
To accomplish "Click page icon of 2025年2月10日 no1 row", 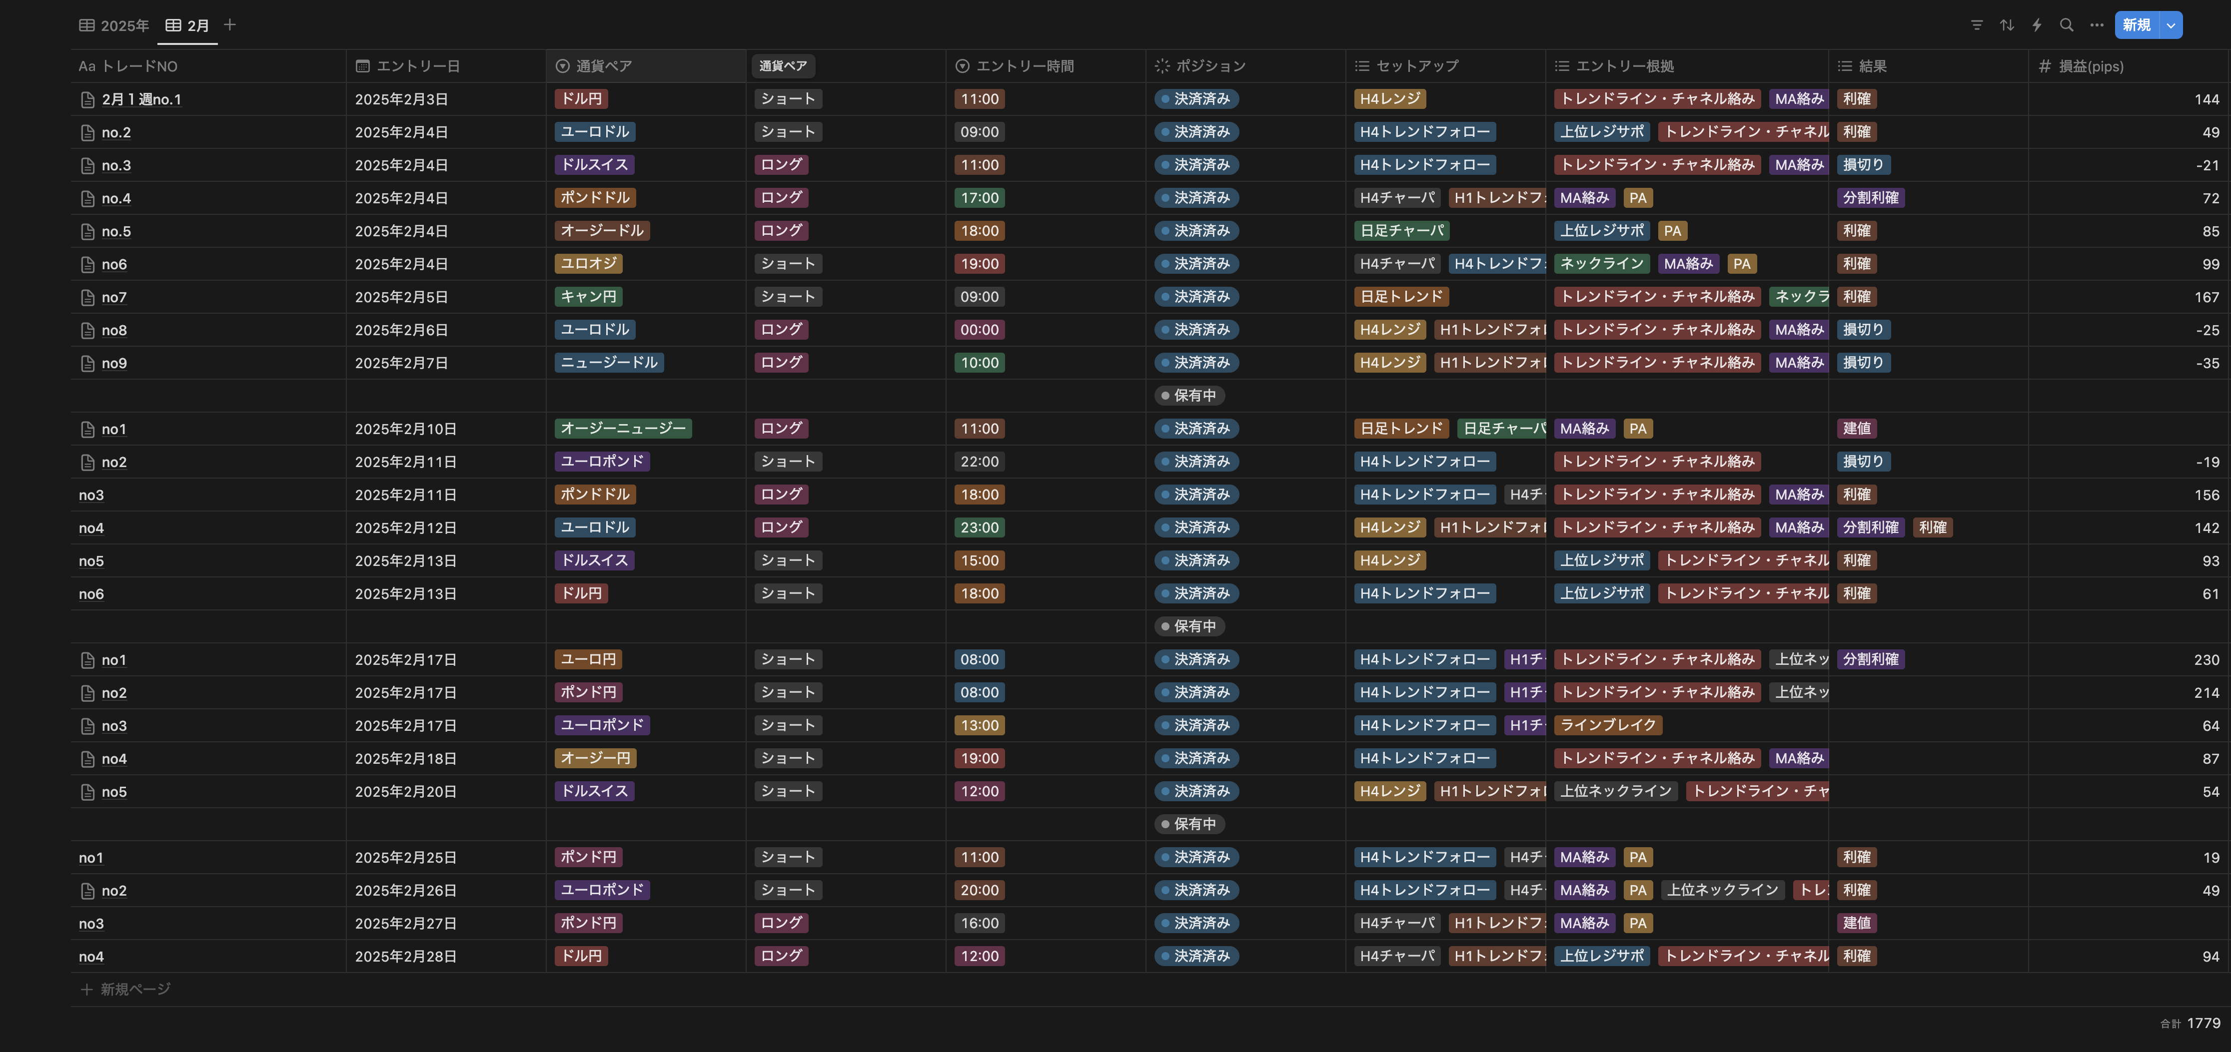I will point(87,429).
